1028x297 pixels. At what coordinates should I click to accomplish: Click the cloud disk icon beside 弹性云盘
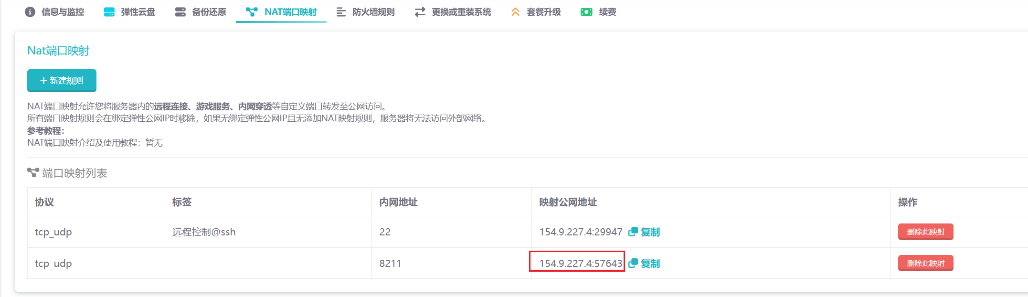pyautogui.click(x=109, y=12)
